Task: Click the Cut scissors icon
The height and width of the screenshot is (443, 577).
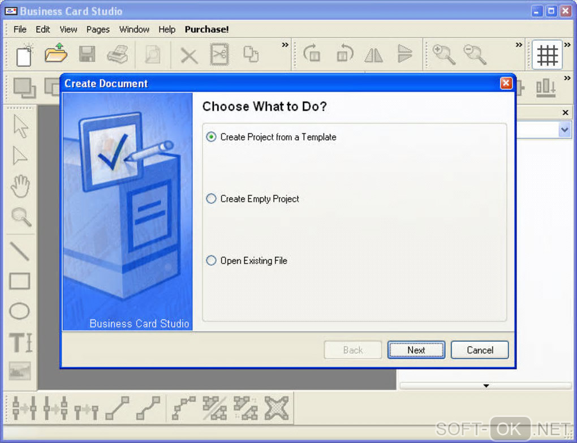Action: click(219, 54)
